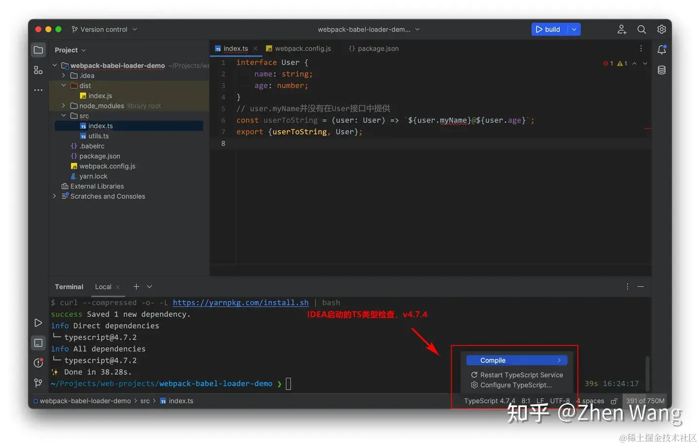Open the Problems tool window icon
700x446 pixels.
click(x=38, y=363)
